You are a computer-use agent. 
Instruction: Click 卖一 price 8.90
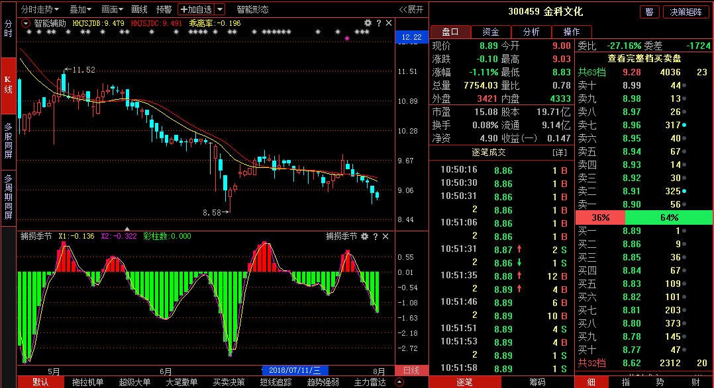pos(632,204)
